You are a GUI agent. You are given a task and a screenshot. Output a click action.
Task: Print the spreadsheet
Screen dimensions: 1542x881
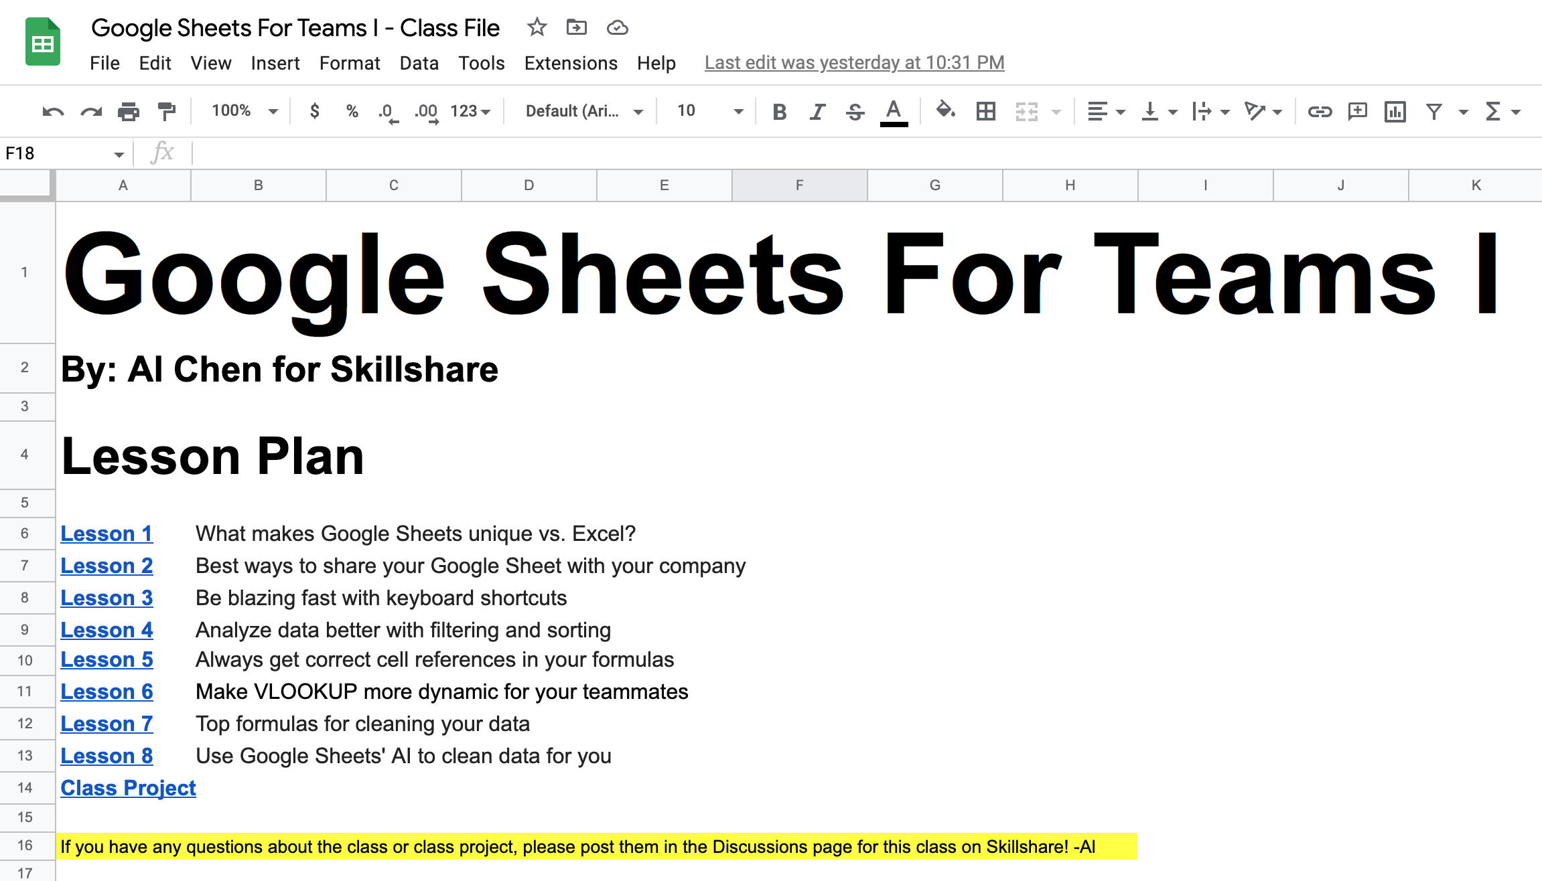tap(128, 111)
